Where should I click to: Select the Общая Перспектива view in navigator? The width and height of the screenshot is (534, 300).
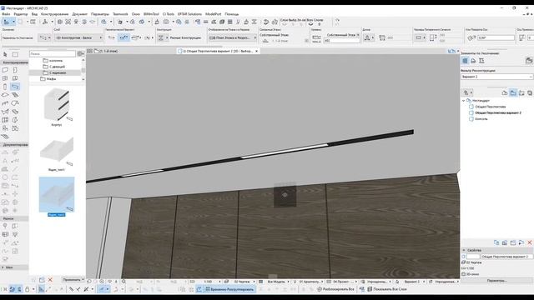(491, 107)
